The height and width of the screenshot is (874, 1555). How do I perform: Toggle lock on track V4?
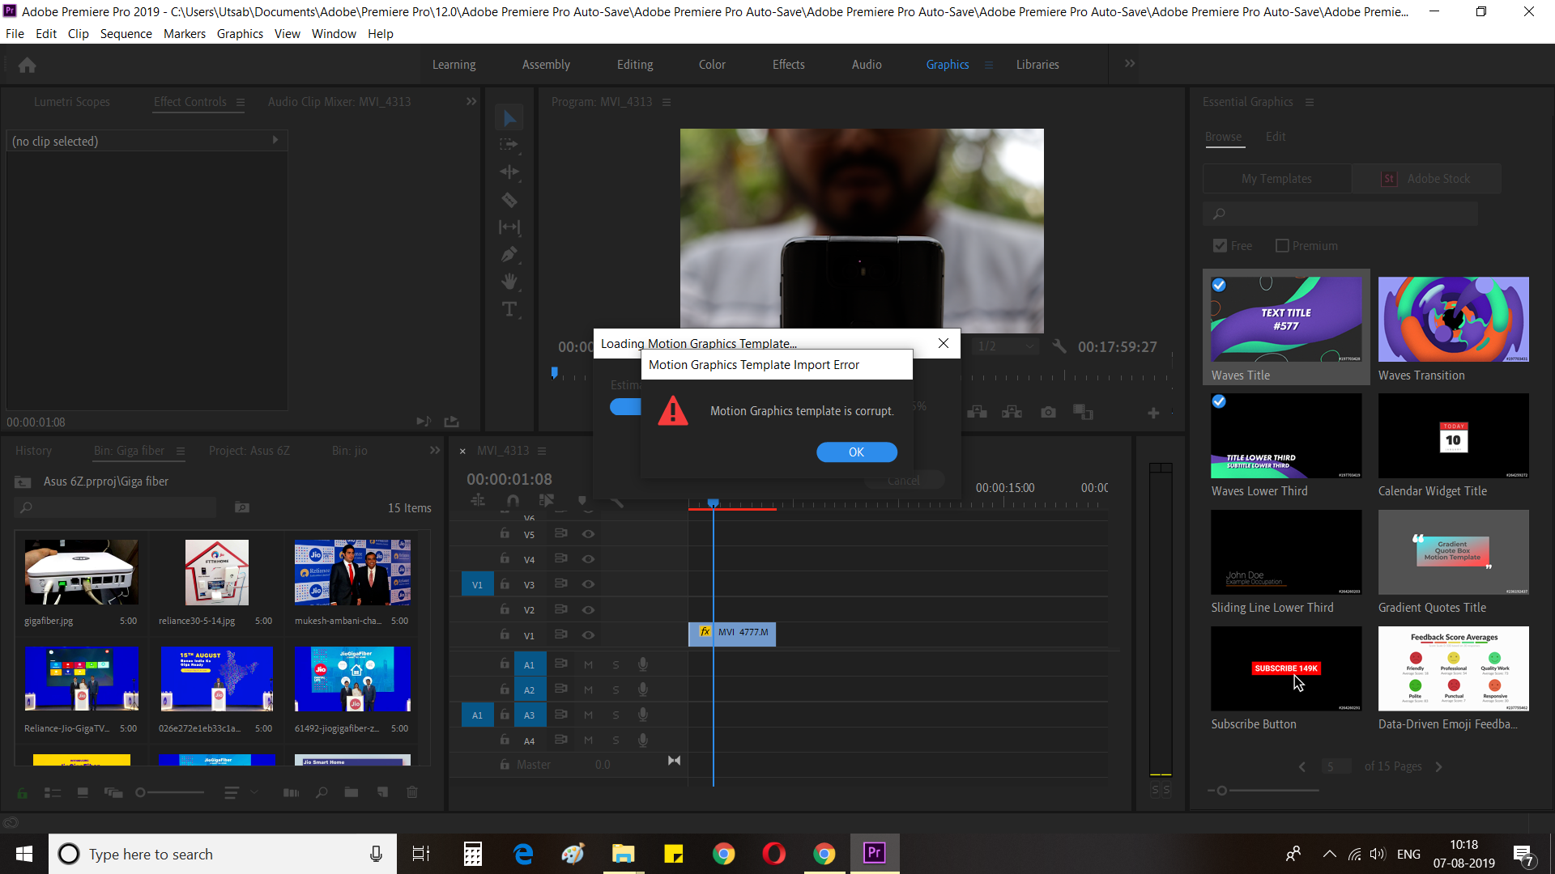pyautogui.click(x=505, y=558)
